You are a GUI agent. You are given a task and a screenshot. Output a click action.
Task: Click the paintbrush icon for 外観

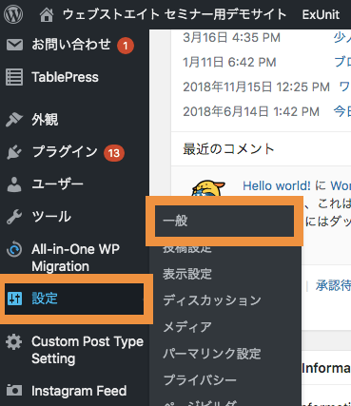14,120
